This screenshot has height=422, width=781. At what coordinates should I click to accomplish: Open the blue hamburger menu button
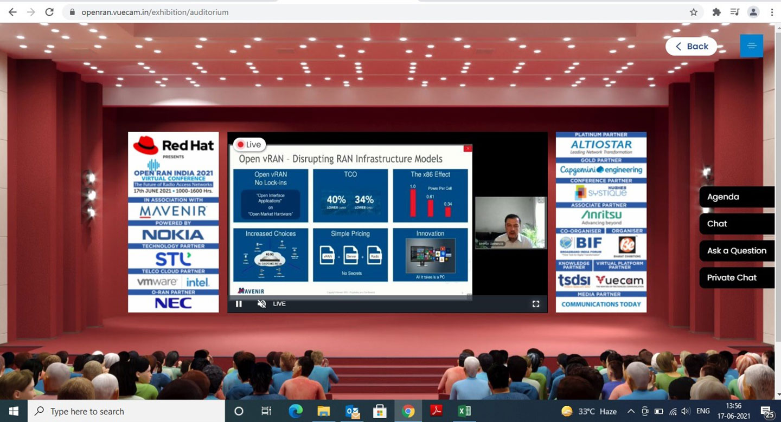pyautogui.click(x=751, y=46)
